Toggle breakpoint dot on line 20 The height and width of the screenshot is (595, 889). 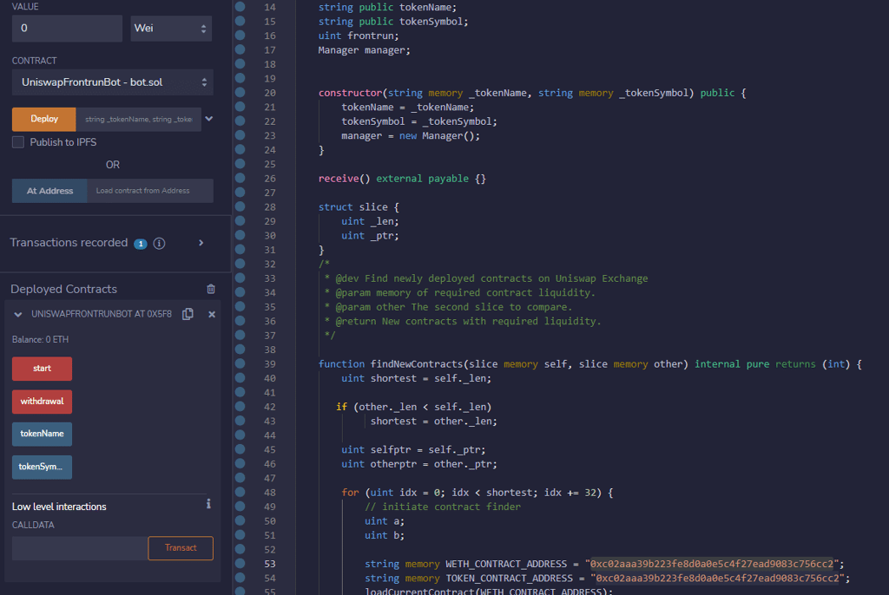click(x=240, y=92)
